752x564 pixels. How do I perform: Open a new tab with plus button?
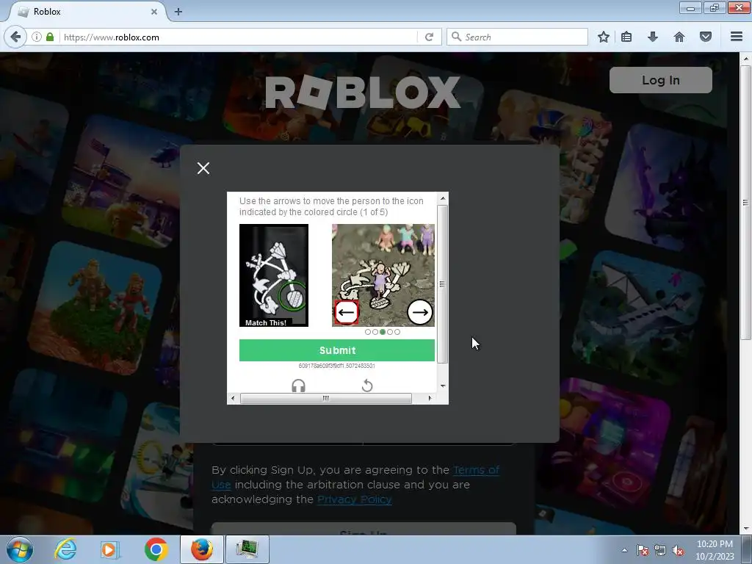click(178, 12)
